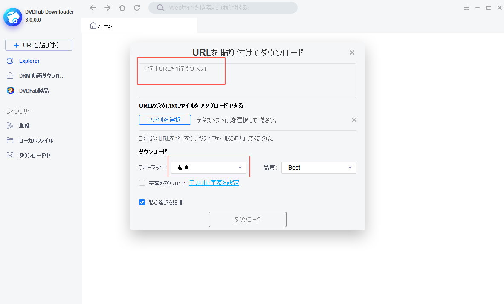Click the home icon in navigation bar

click(x=122, y=8)
